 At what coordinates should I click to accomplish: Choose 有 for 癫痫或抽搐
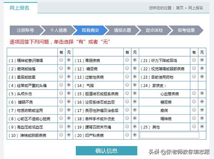61,68
